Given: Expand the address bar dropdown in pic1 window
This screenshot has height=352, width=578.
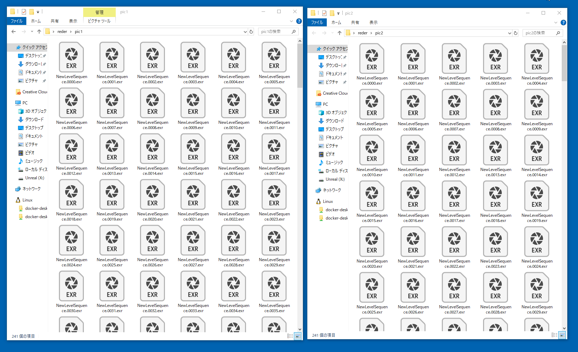Looking at the screenshot, I should (x=245, y=32).
